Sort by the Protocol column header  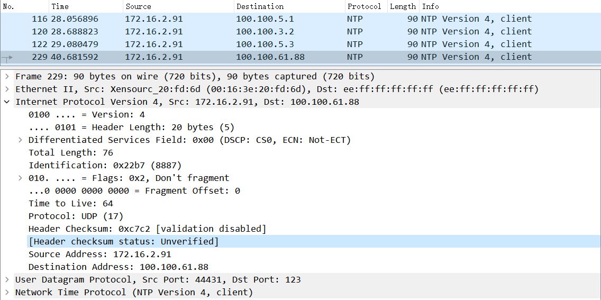coord(366,6)
